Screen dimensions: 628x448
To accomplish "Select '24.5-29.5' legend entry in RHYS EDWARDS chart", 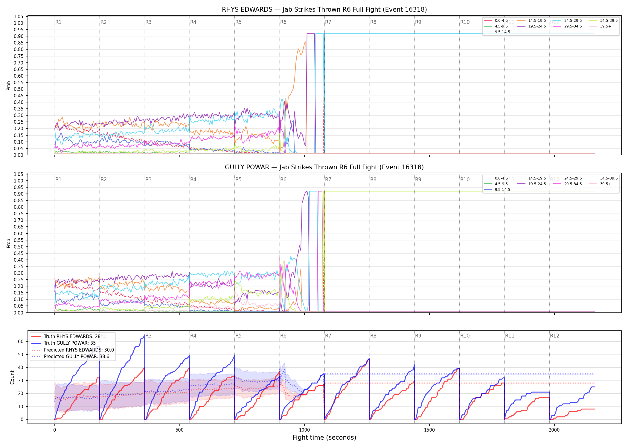I will click(x=568, y=21).
